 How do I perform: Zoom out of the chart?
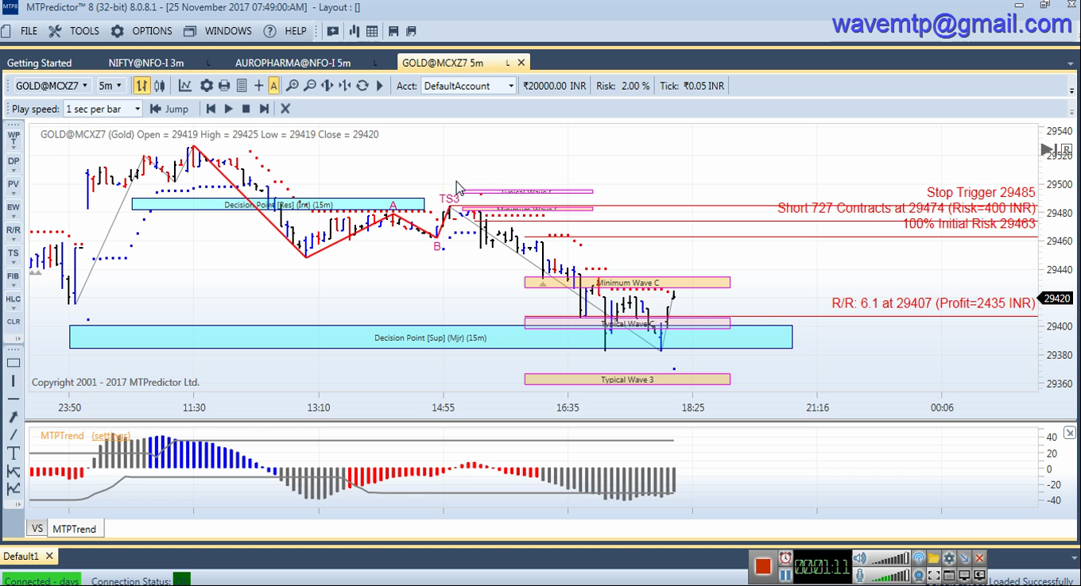[x=310, y=86]
